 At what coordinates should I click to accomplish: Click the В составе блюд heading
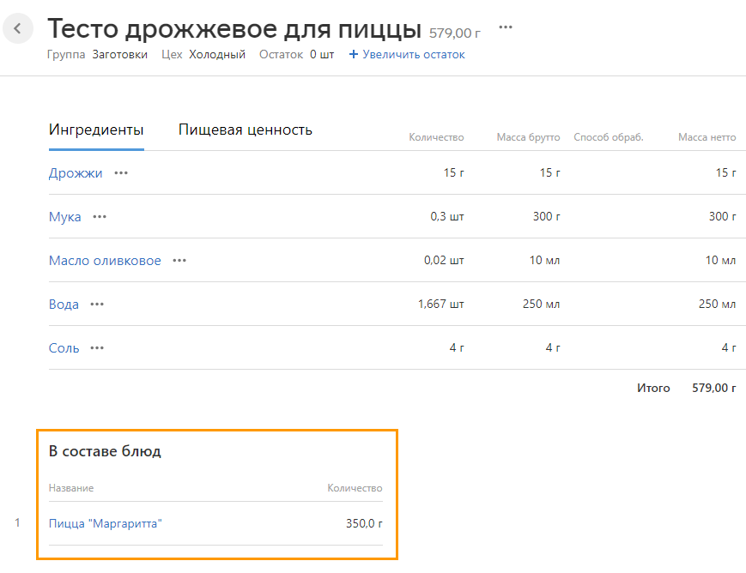(x=105, y=451)
